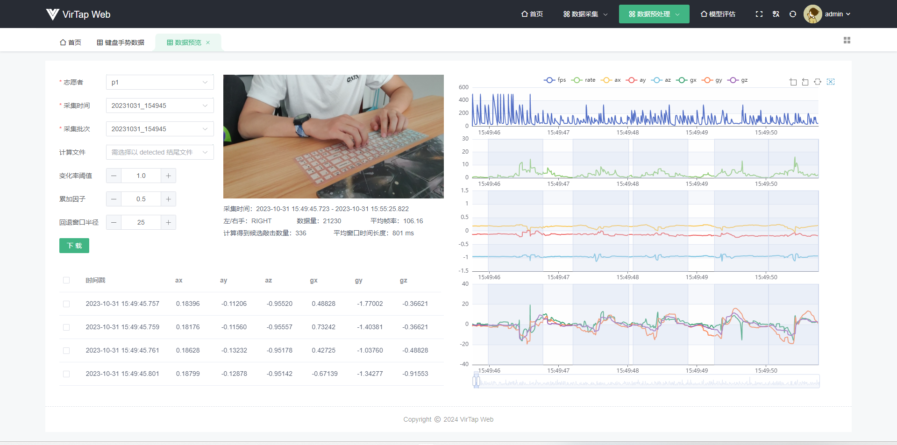
Task: Check the select-all checkbox in the table header
Action: click(x=66, y=280)
